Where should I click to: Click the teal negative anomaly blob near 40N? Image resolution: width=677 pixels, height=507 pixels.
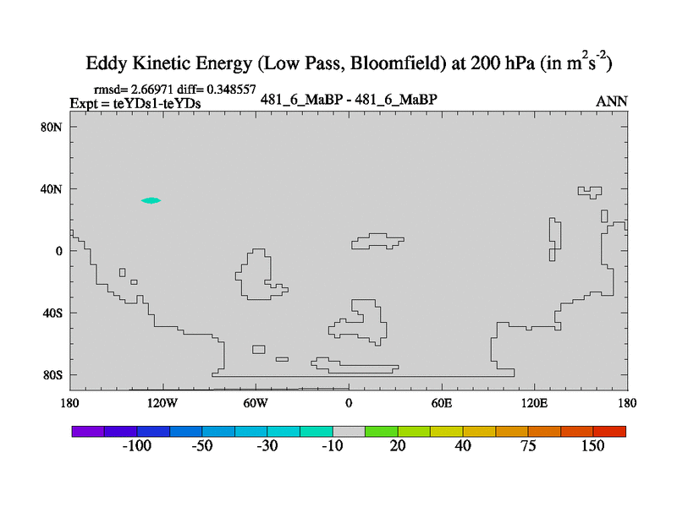click(x=151, y=200)
